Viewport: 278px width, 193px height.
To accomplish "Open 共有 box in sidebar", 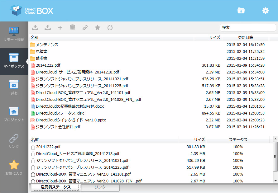I will 14,88.
